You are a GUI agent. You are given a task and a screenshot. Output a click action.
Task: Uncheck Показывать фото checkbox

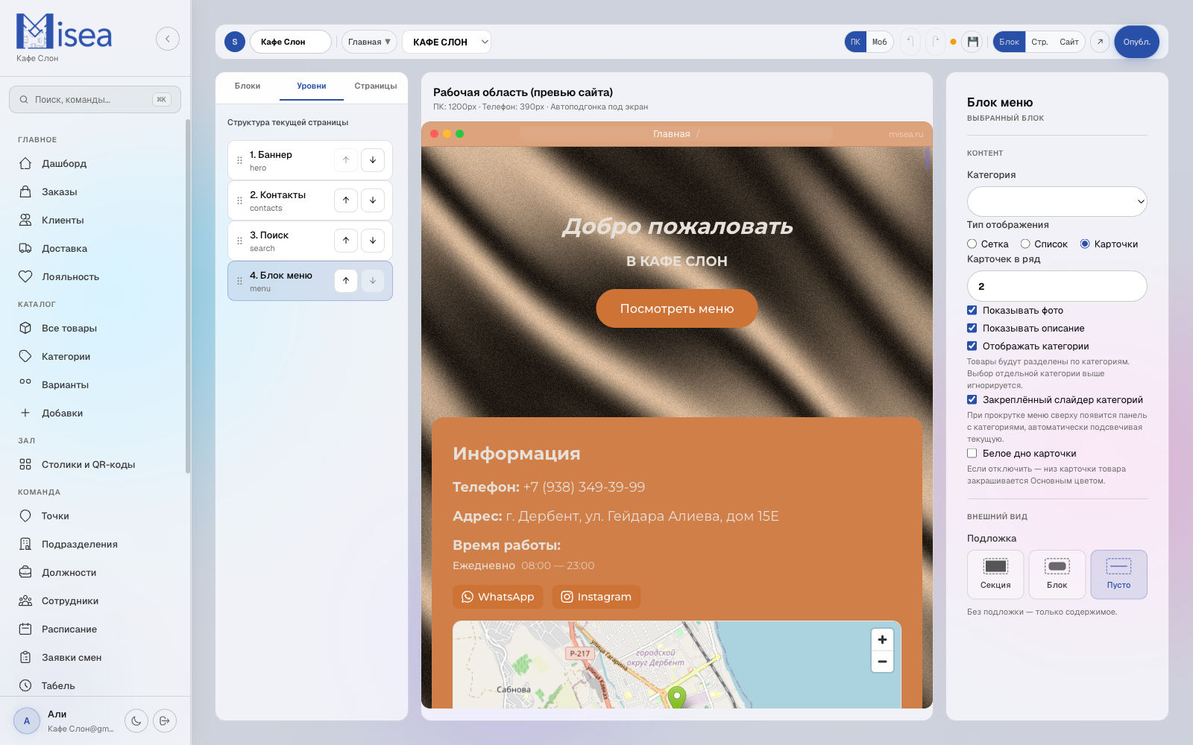(972, 311)
